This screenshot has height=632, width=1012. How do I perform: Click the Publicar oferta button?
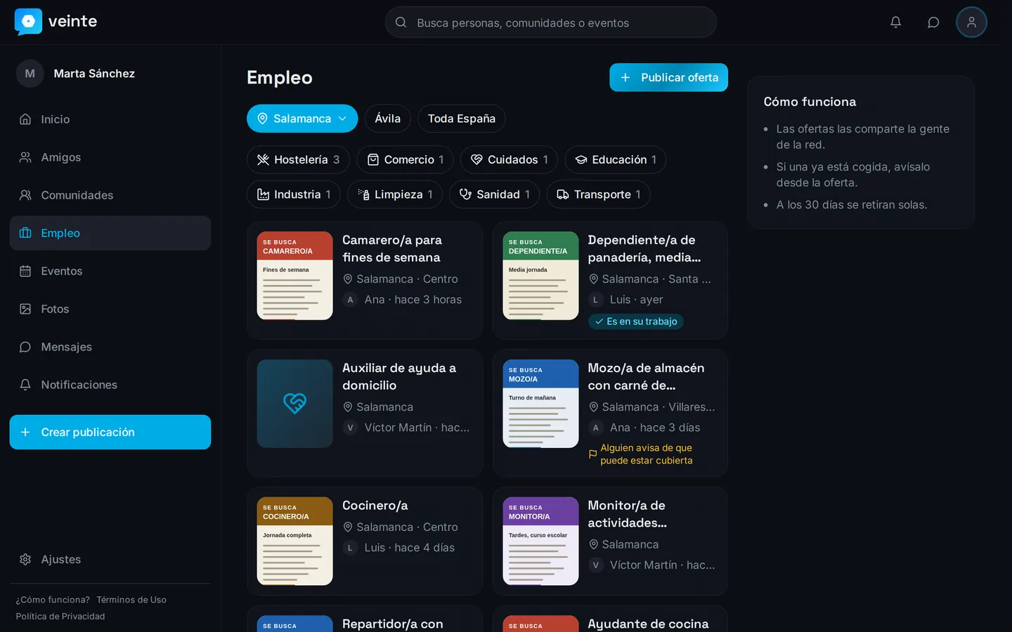[x=668, y=77]
